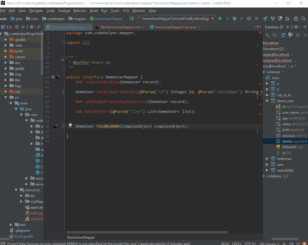The height and width of the screenshot is (245, 308).
Task: Select .gitignore file in project tree
Action: coord(20,231)
